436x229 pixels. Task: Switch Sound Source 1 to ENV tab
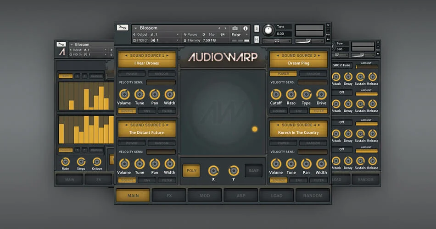[x=147, y=111]
